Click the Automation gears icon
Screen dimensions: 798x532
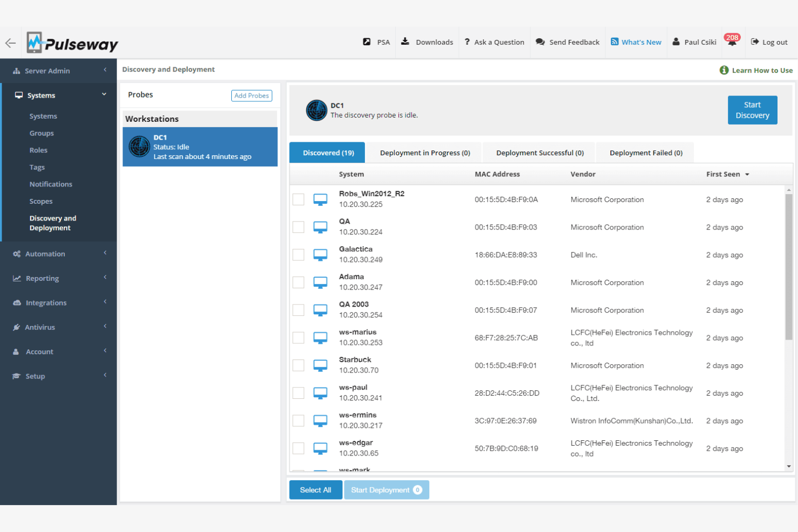(17, 254)
